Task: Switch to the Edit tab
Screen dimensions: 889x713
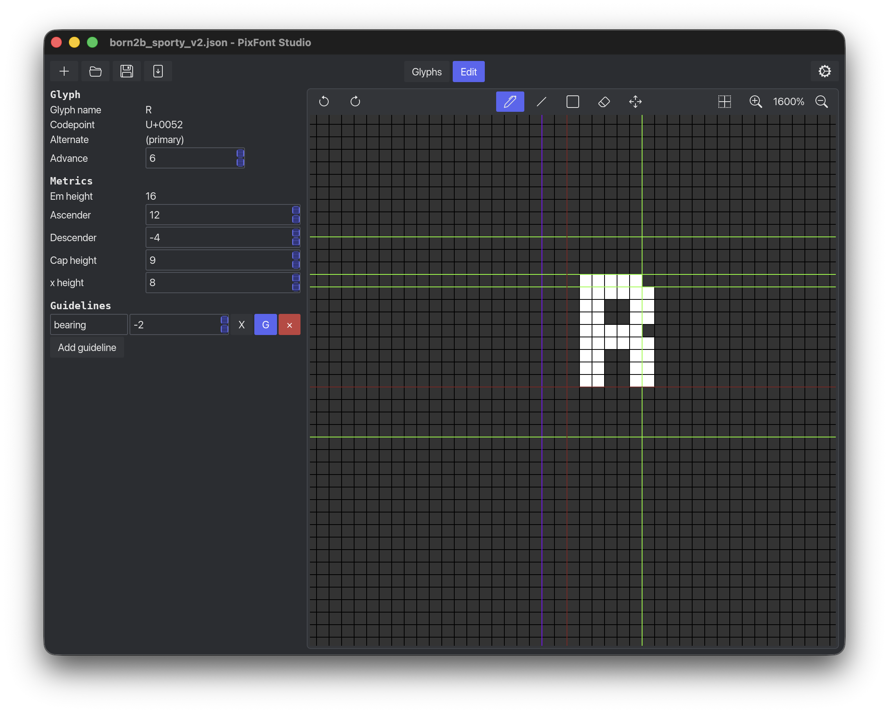Action: click(468, 72)
